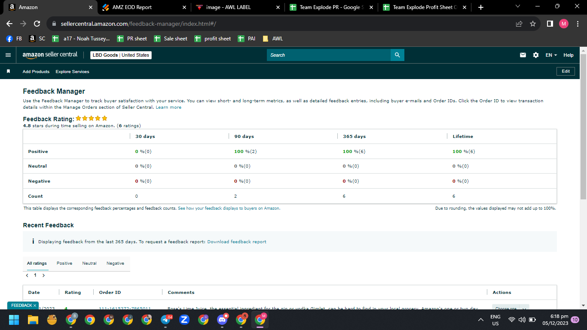Click the Amazon Seller Central logo
The width and height of the screenshot is (587, 330).
click(x=50, y=55)
